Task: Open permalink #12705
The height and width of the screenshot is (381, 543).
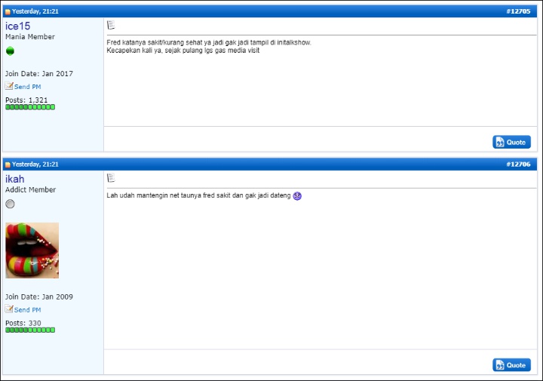Action: 518,11
